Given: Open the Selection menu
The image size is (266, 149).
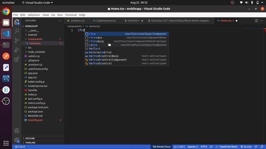Looking at the screenshot, I should [x=34, y=15].
